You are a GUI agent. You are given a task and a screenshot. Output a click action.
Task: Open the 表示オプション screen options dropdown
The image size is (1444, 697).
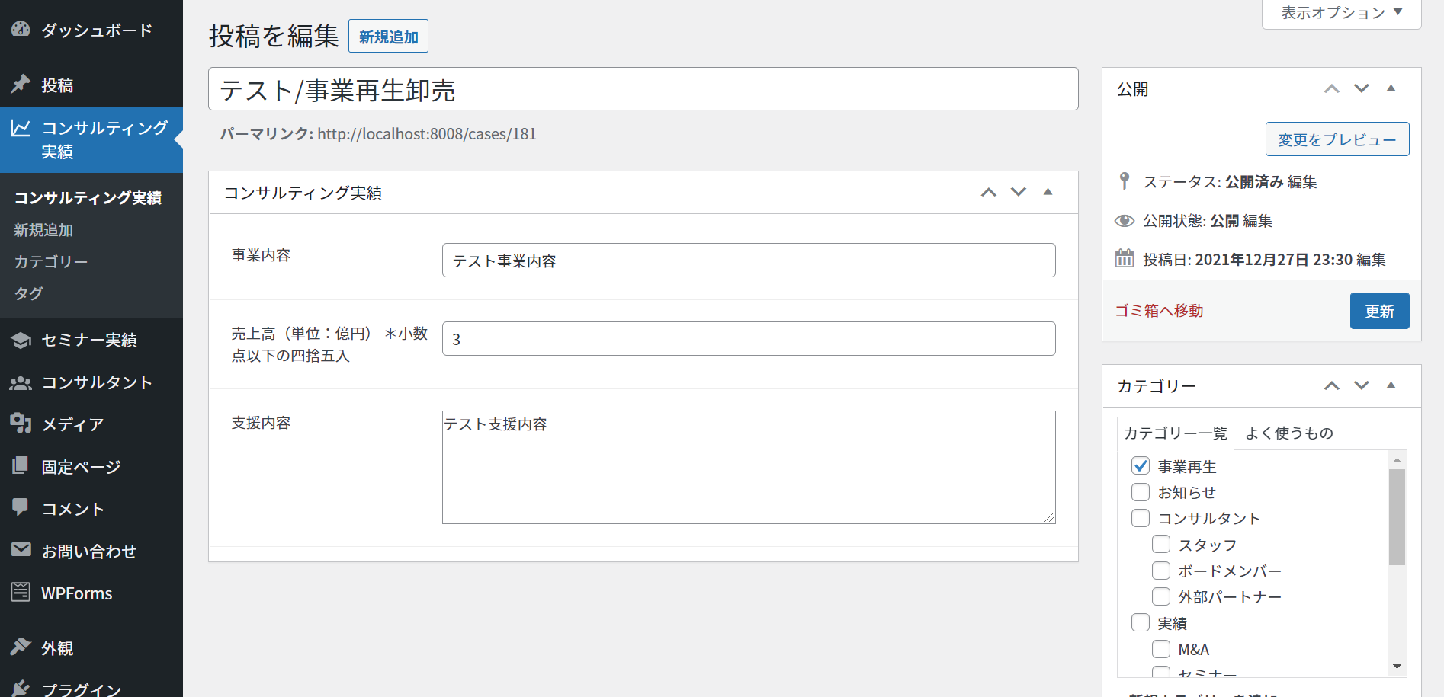[1342, 13]
